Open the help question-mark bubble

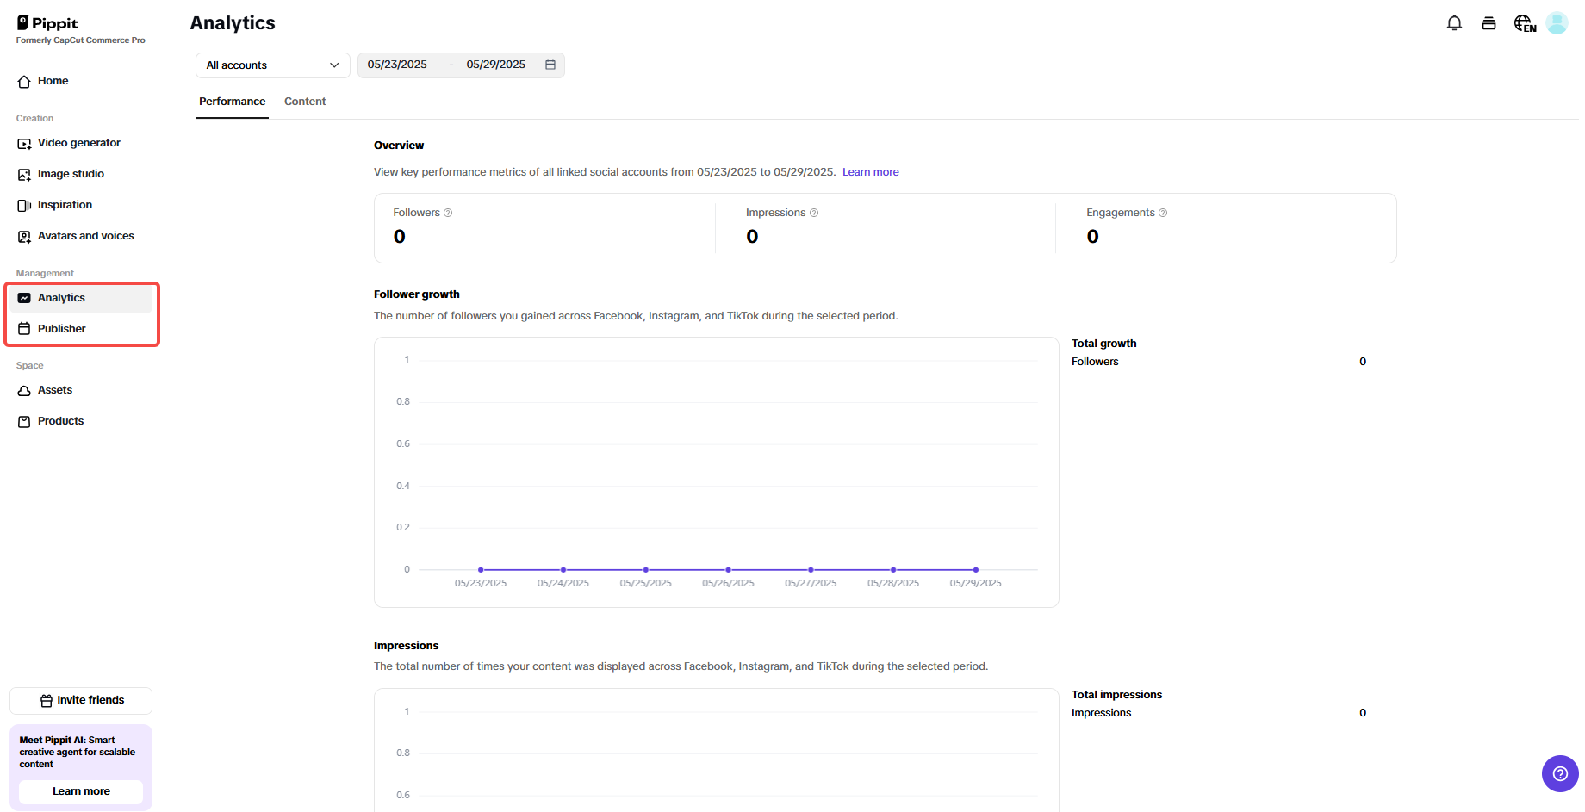coord(1560,774)
